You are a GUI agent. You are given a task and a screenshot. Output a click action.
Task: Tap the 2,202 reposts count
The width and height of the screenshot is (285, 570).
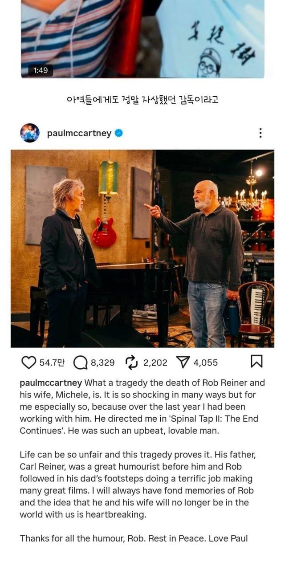[x=155, y=362]
